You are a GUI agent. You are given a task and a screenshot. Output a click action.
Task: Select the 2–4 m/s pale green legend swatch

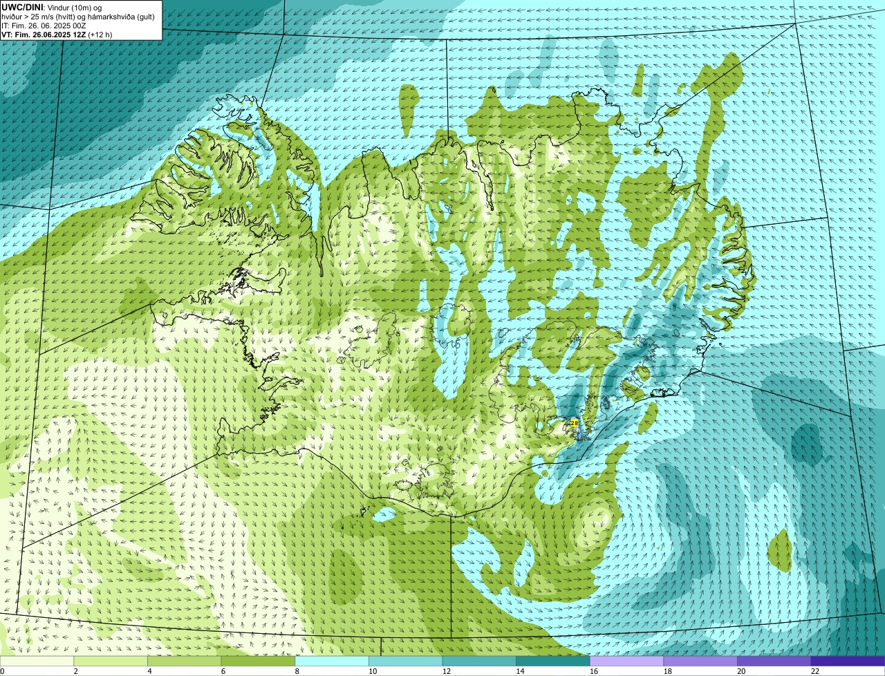(111, 661)
